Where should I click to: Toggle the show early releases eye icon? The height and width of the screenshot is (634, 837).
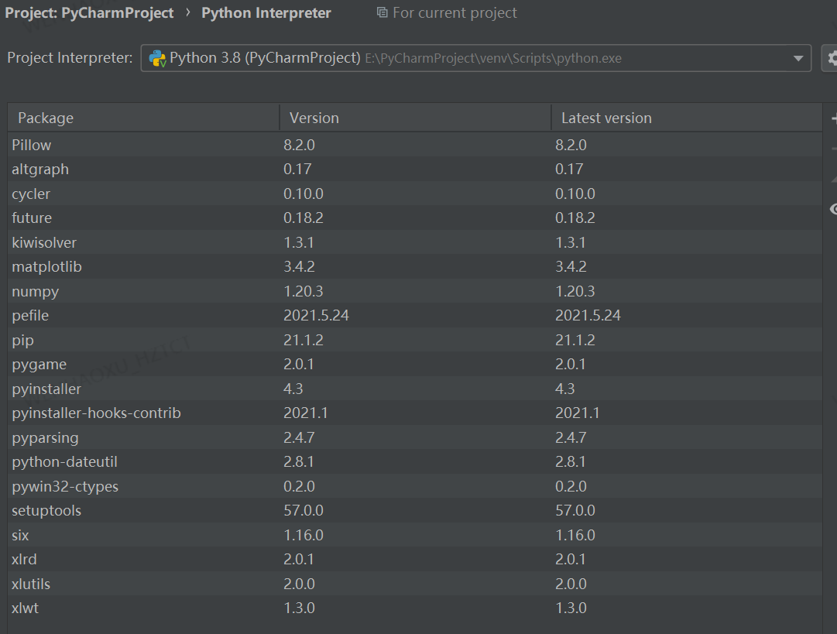coord(833,209)
